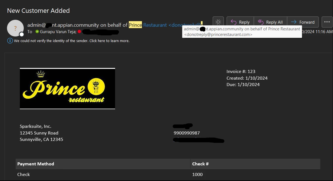Click the 'Due: 1/10/2024' line
Image resolution: width=333 pixels, height=181 pixels.
pos(243,84)
